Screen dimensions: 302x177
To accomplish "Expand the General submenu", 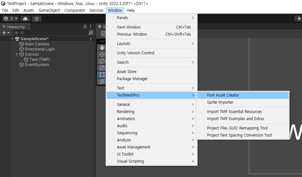I will [152, 104].
